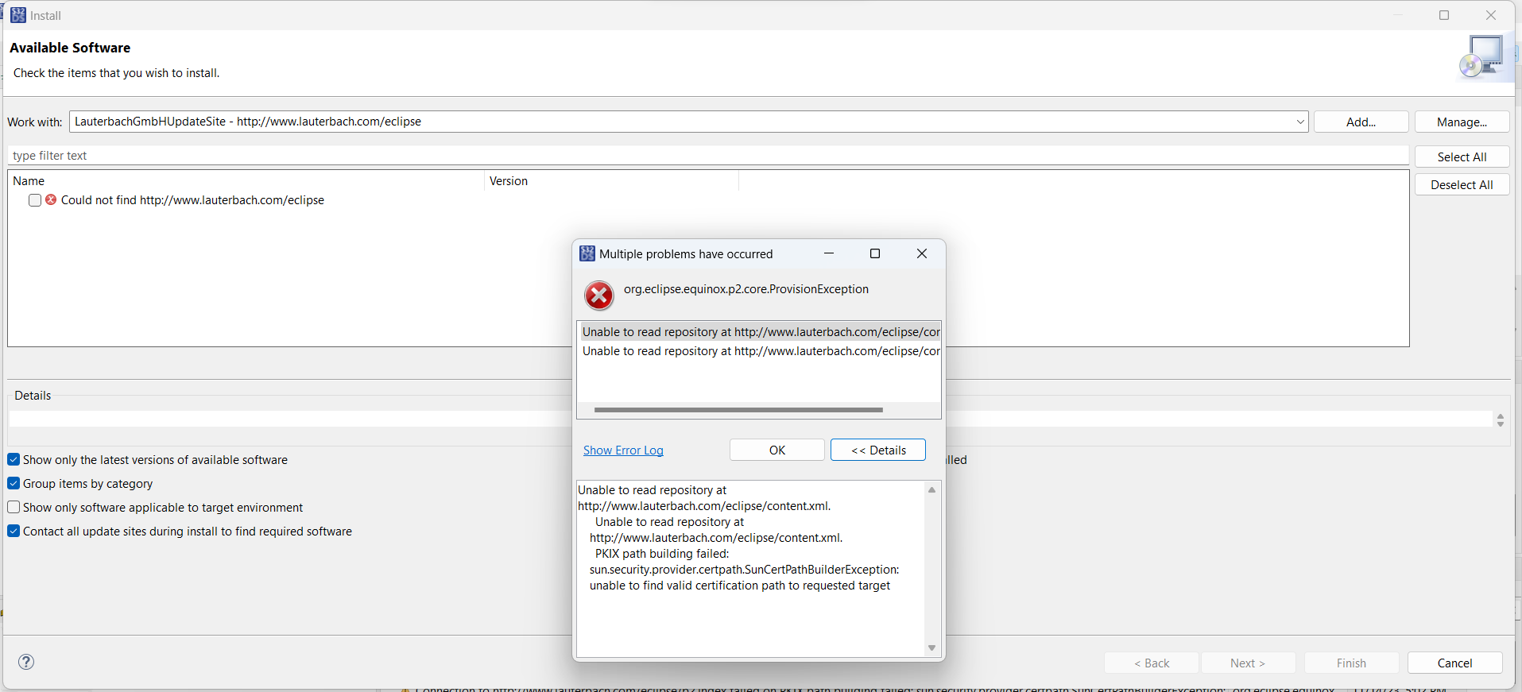Click the down arrow of error details scrollbar
The image size is (1522, 692).
pos(932,648)
